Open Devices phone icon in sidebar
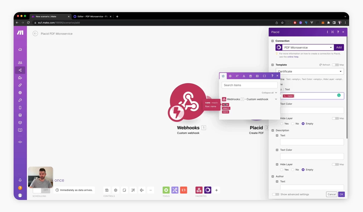The height and width of the screenshot is (212, 363). coord(20,108)
